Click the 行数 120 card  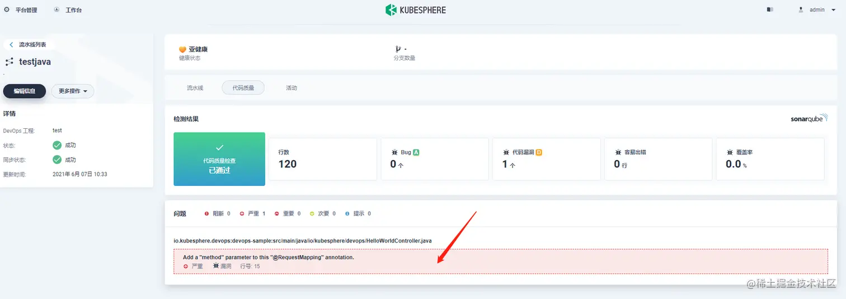tap(323, 159)
